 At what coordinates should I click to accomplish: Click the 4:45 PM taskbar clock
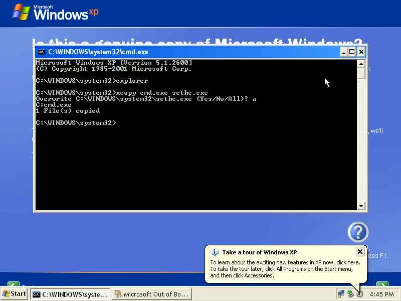381,294
